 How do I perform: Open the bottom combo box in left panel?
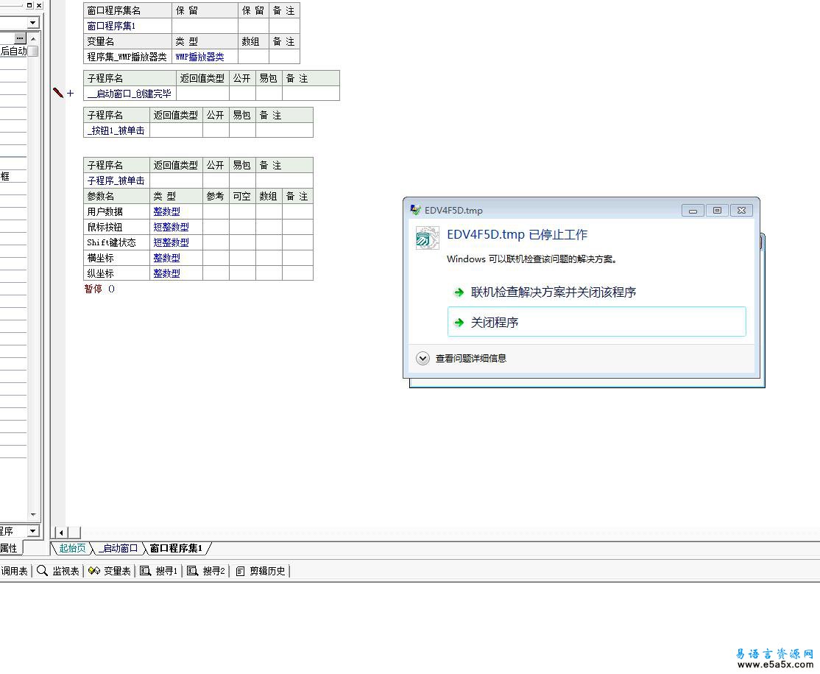32,531
